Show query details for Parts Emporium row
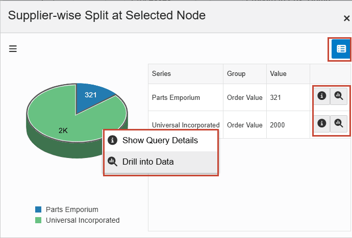The height and width of the screenshot is (238, 352). tap(321, 95)
